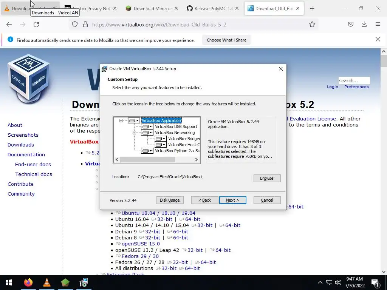The width and height of the screenshot is (387, 290).
Task: Close the Release PolyMC tab
Action: click(x=237, y=8)
